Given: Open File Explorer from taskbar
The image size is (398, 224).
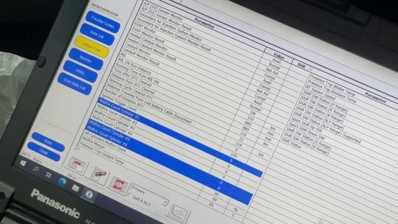Looking at the screenshot, I should coord(75,188).
